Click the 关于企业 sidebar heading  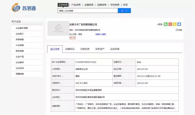pos(16,22)
